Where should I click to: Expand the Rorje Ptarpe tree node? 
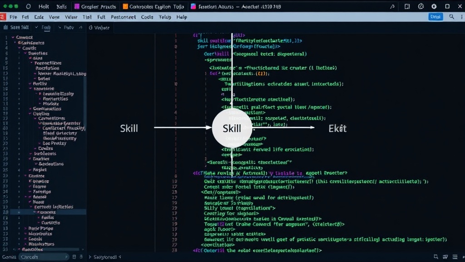[x=25, y=228]
